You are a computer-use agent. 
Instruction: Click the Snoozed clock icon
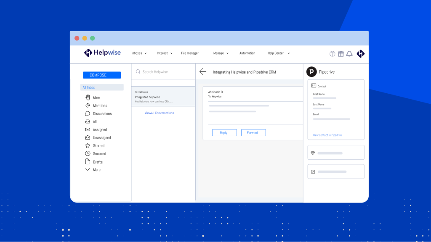[x=87, y=153]
